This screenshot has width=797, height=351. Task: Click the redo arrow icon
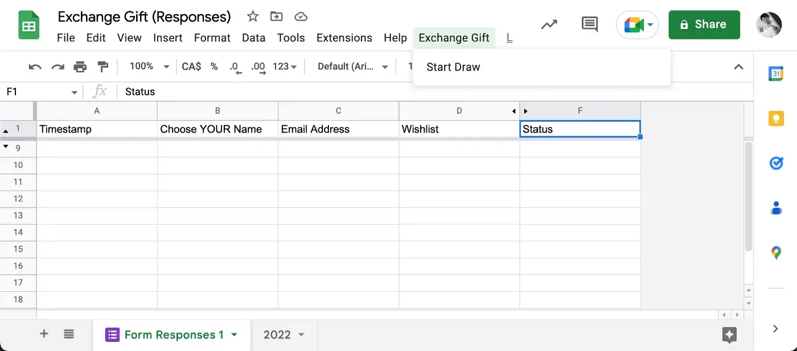click(x=57, y=67)
